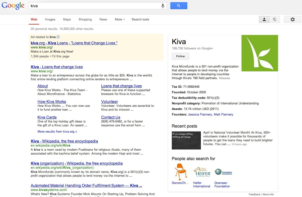Screen dimensions: 302x197
Task: Switch to the Maps tab
Action: 67,19
